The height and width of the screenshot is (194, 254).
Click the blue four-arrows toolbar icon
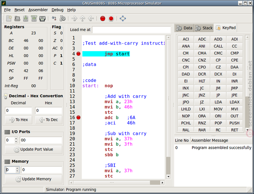point(123,18)
